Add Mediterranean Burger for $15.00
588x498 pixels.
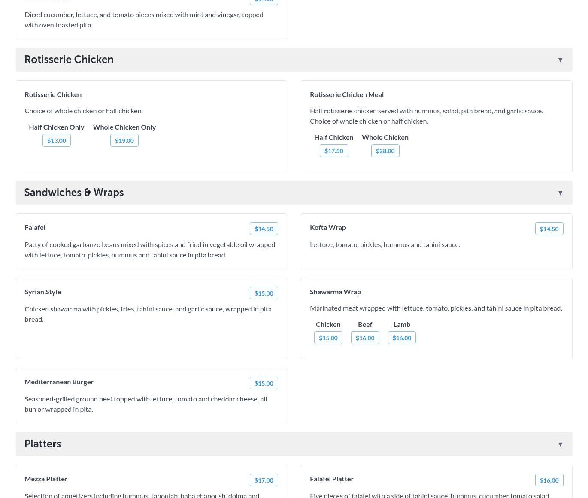(x=264, y=383)
